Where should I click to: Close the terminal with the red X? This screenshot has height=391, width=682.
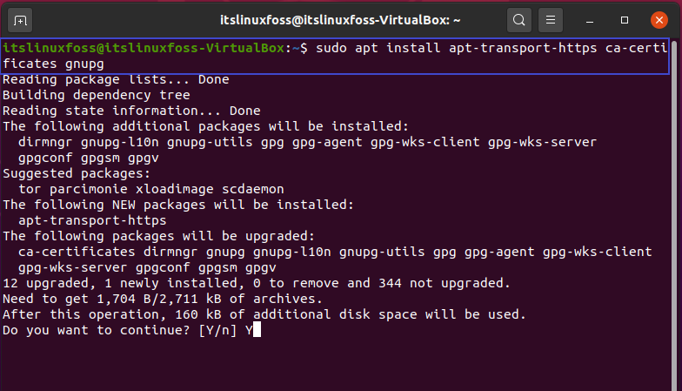[659, 20]
